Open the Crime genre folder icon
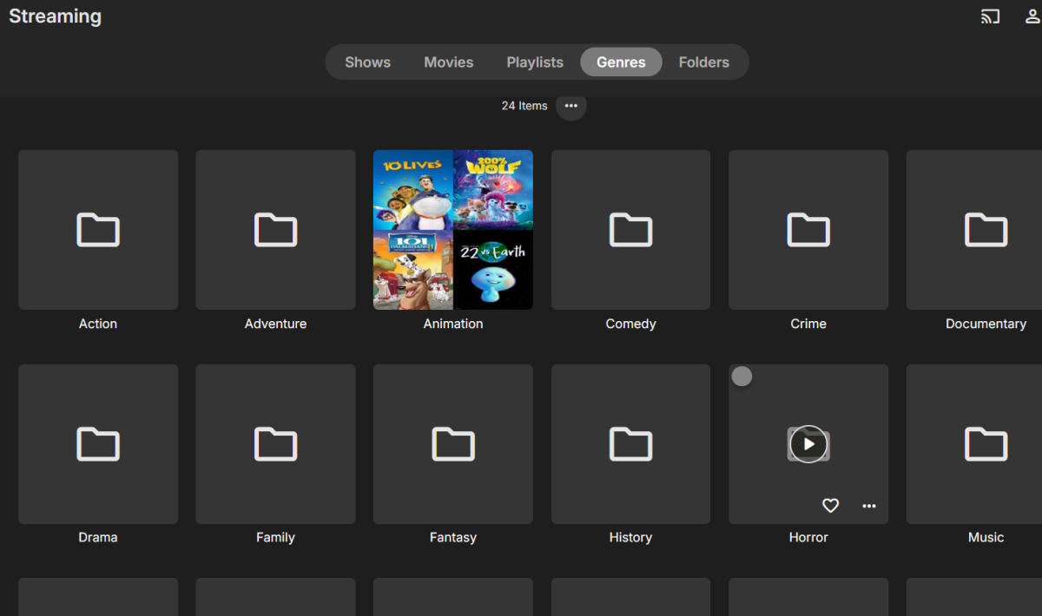The image size is (1042, 616). (808, 230)
